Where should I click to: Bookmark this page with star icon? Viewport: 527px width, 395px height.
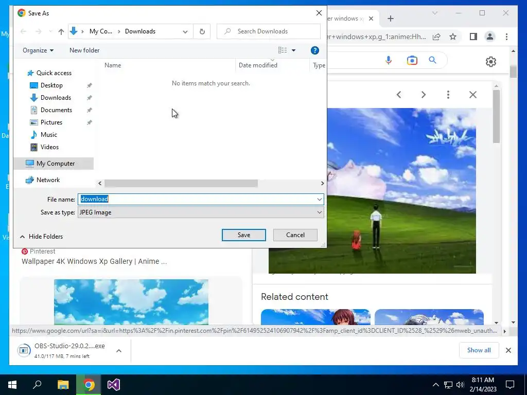[453, 37]
